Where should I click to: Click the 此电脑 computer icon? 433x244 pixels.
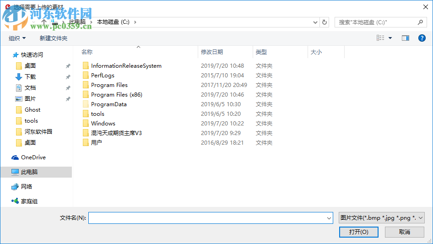tap(15, 172)
